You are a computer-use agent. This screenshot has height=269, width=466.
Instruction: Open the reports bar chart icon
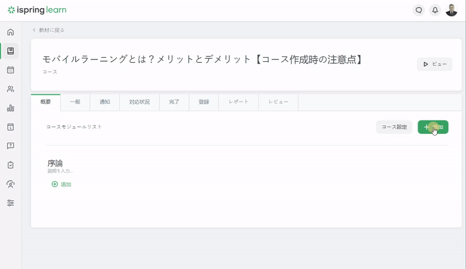10,108
